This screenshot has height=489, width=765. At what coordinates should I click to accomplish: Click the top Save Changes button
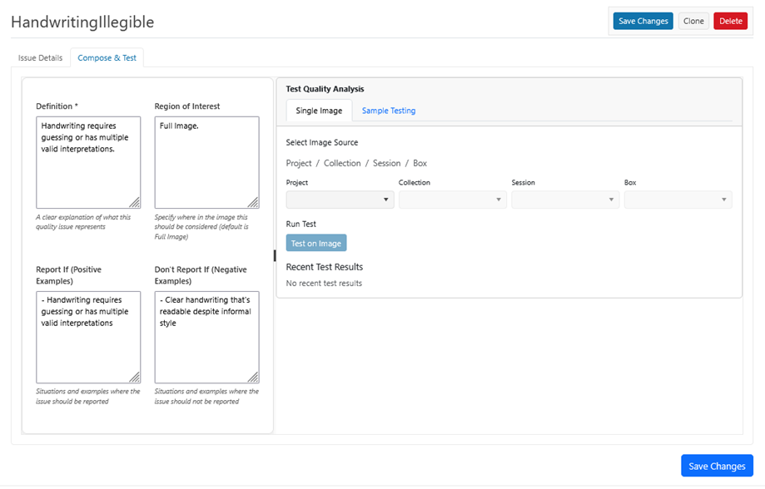pos(643,22)
